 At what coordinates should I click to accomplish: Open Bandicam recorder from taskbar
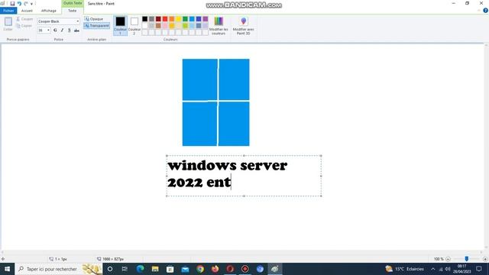[244, 269]
